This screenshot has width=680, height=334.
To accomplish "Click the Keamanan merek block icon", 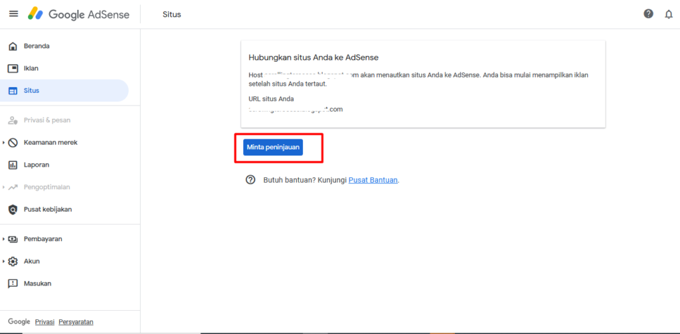I will tap(13, 142).
